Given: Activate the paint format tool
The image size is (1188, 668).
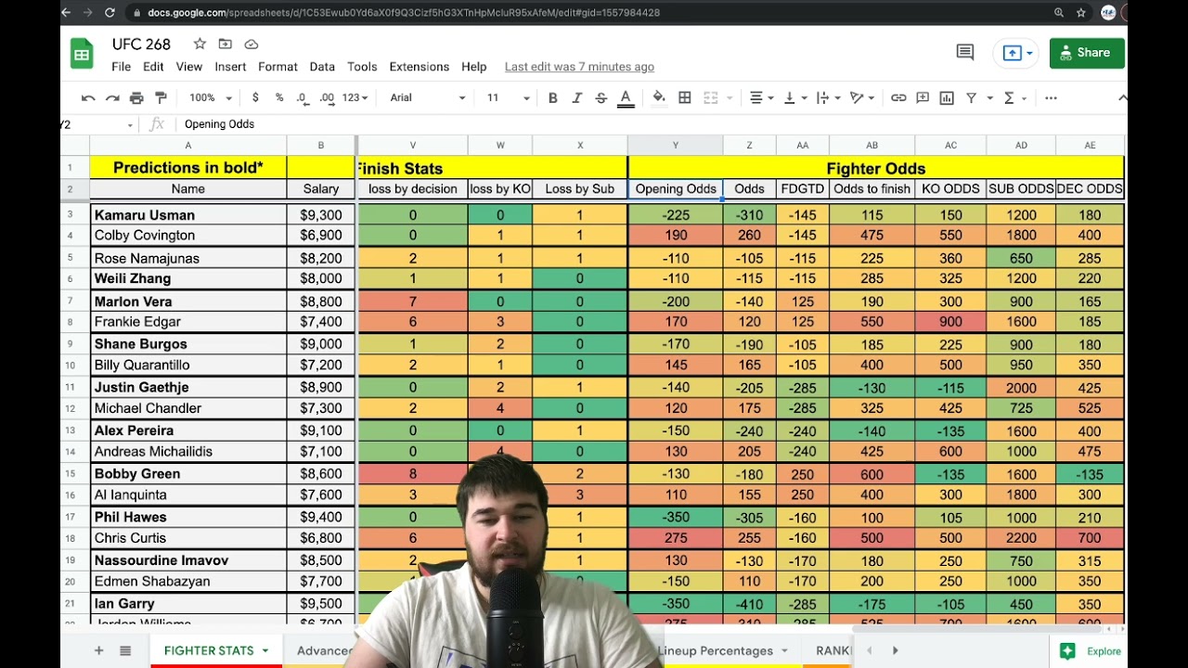Looking at the screenshot, I should pyautogui.click(x=161, y=97).
